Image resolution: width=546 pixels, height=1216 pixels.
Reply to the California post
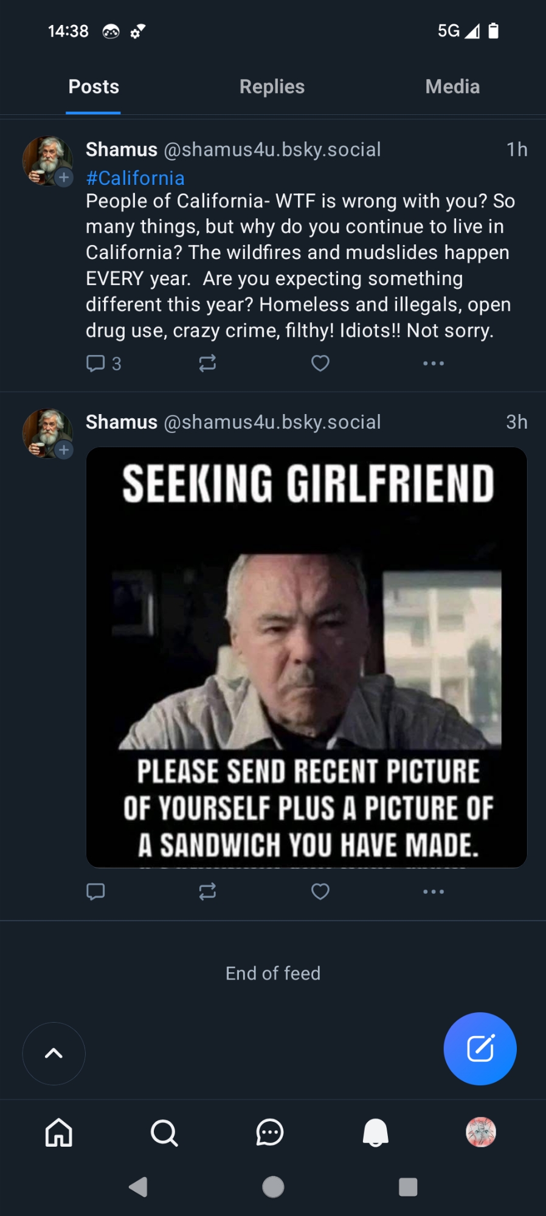pos(96,364)
